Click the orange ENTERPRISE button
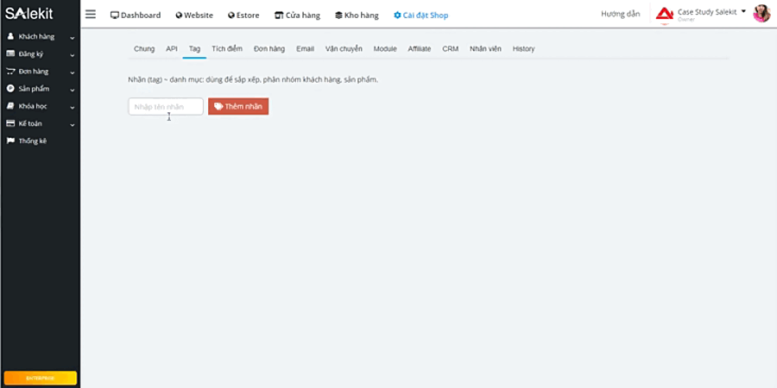 tap(41, 379)
